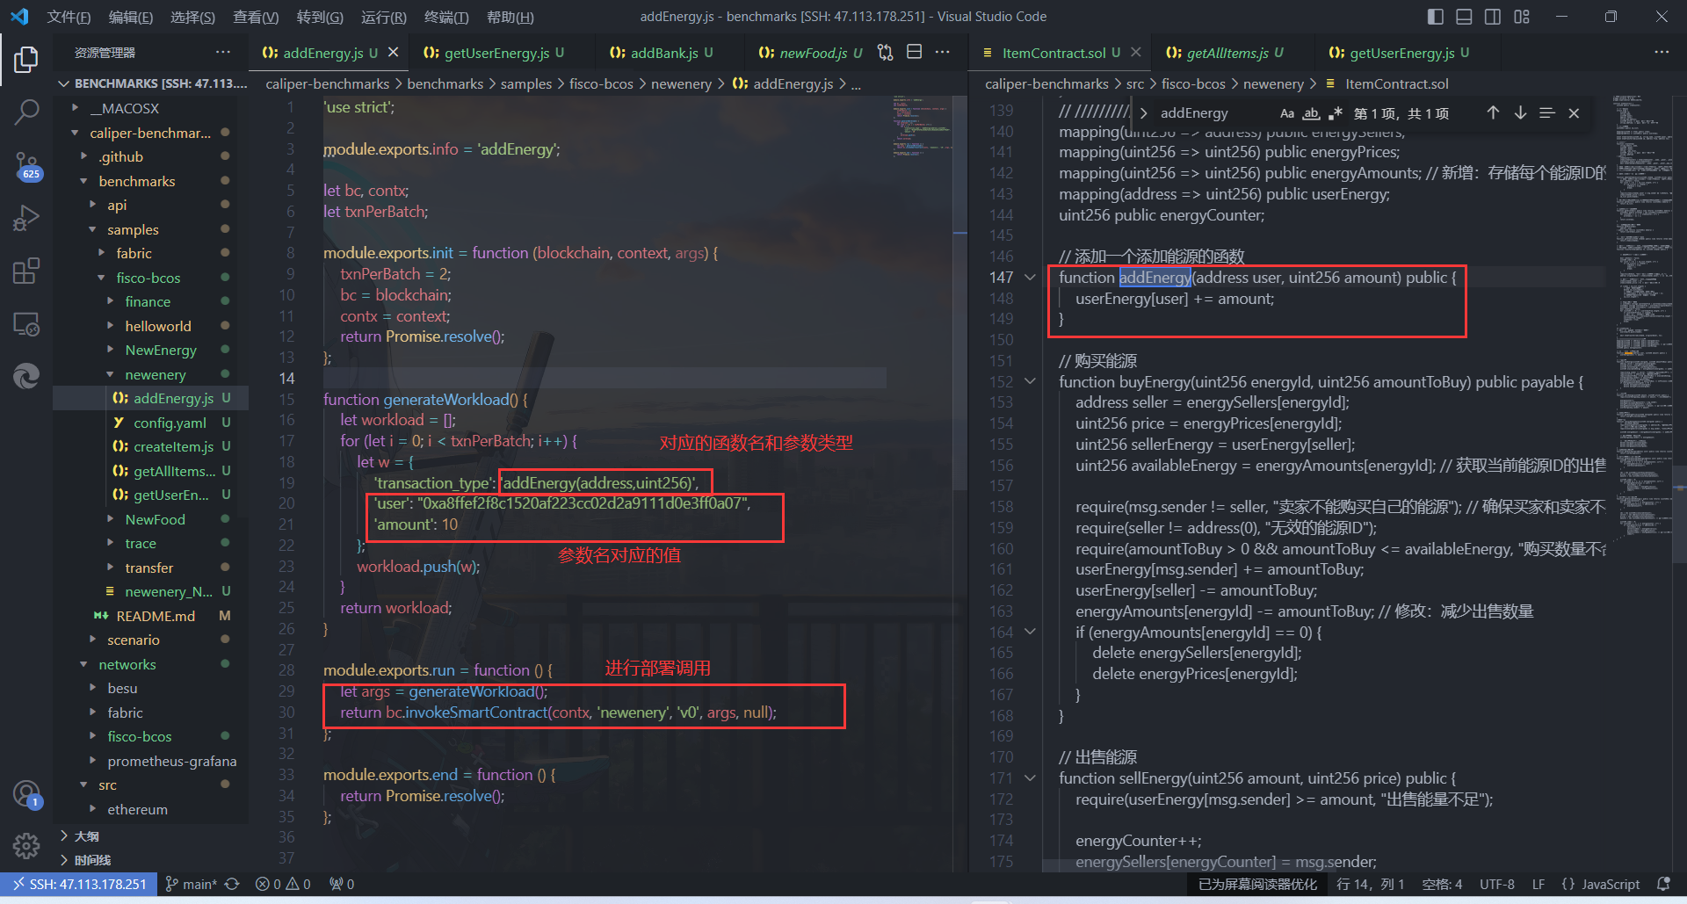Toggle Match Whole Word in find widget

(x=1311, y=113)
